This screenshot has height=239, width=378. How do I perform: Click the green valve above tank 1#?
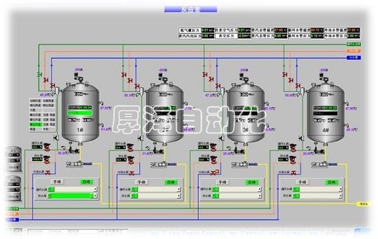39,75
